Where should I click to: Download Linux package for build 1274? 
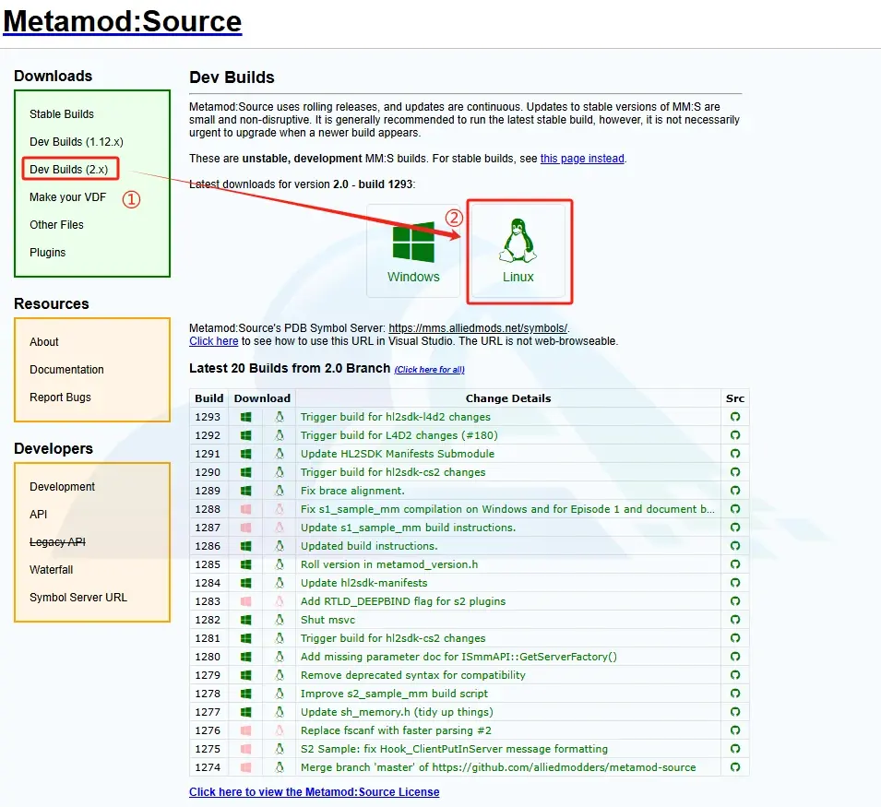280,767
